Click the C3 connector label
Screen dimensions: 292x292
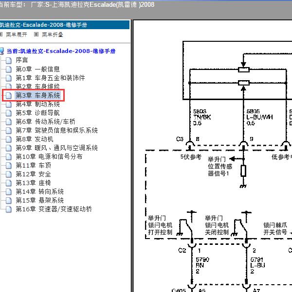pyautogui.click(x=180, y=139)
